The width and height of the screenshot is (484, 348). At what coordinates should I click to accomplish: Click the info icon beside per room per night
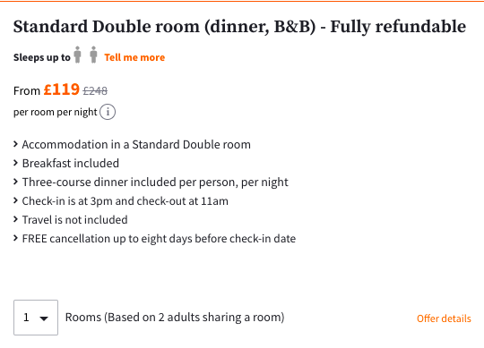coord(108,112)
